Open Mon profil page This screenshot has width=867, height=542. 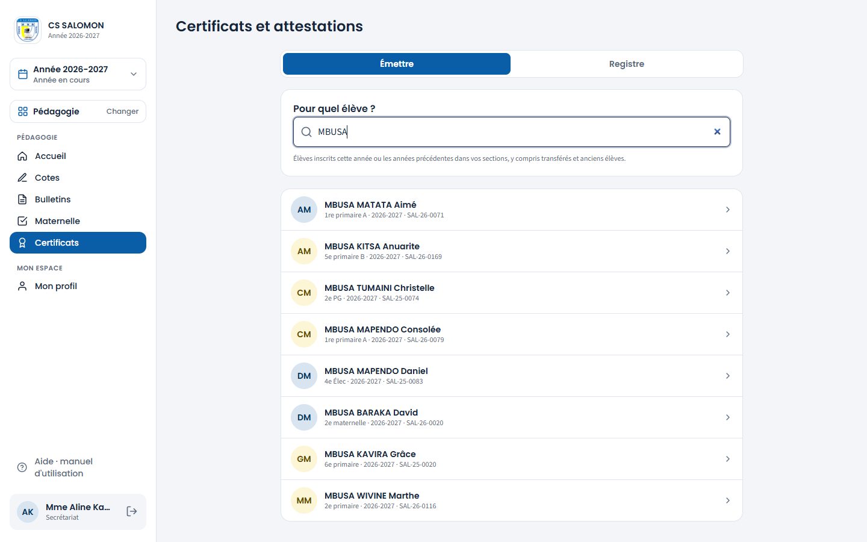pyautogui.click(x=78, y=286)
